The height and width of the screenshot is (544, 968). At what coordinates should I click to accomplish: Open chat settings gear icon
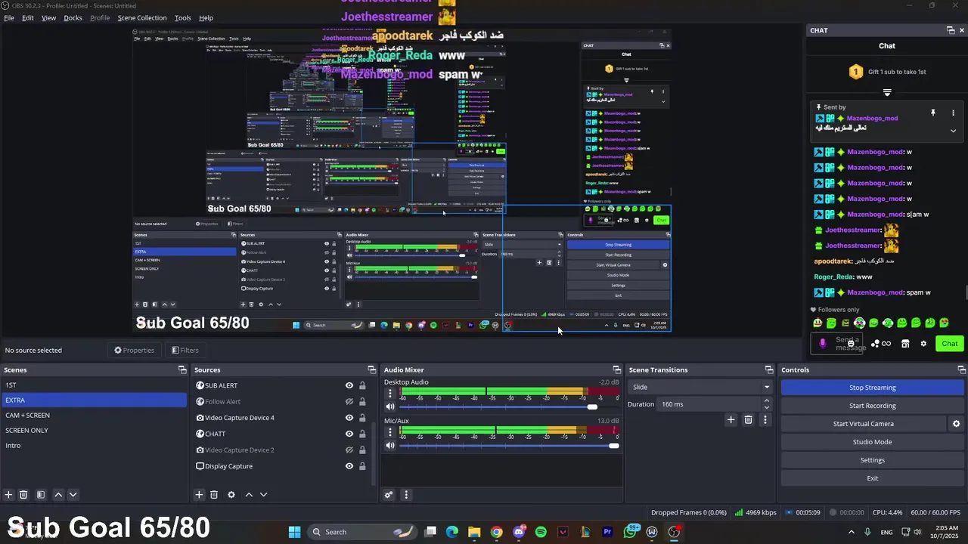923,344
